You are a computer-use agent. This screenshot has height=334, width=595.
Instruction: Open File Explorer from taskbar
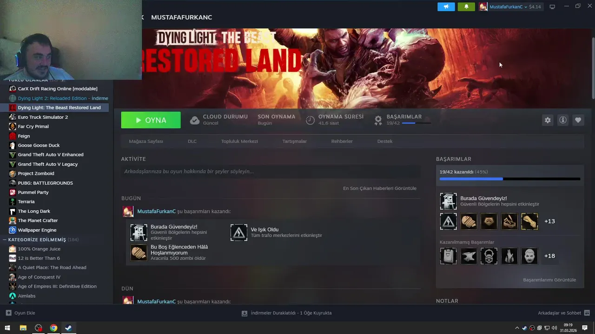[x=23, y=328]
